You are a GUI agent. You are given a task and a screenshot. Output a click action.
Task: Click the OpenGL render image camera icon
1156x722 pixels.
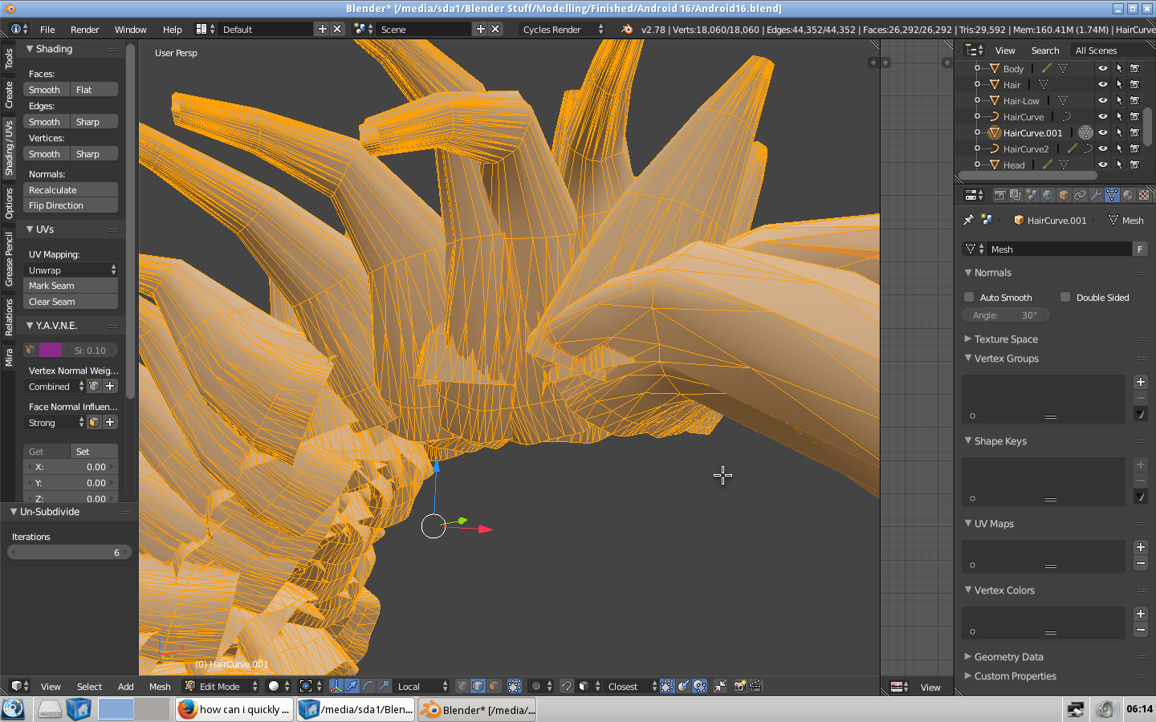tap(740, 686)
